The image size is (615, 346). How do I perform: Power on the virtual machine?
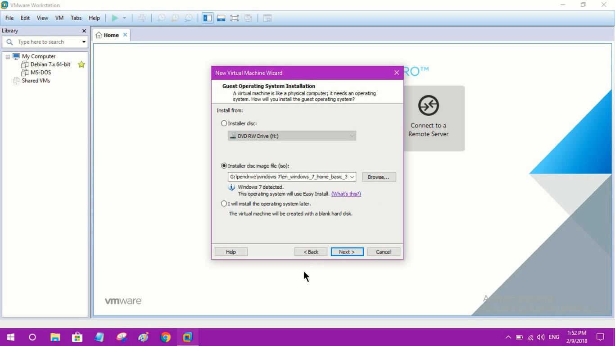(115, 18)
